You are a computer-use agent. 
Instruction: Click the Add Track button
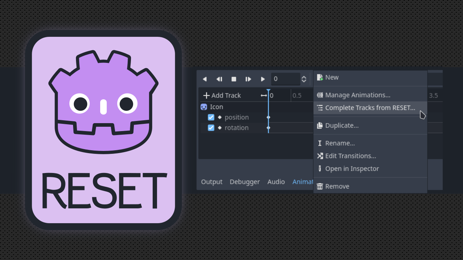[x=222, y=95]
